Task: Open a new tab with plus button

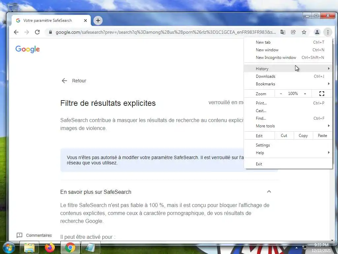Action: [98, 21]
